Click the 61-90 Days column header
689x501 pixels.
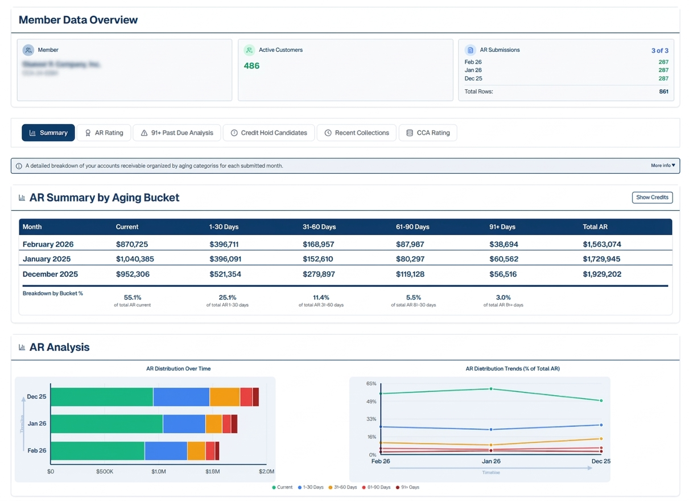click(412, 227)
